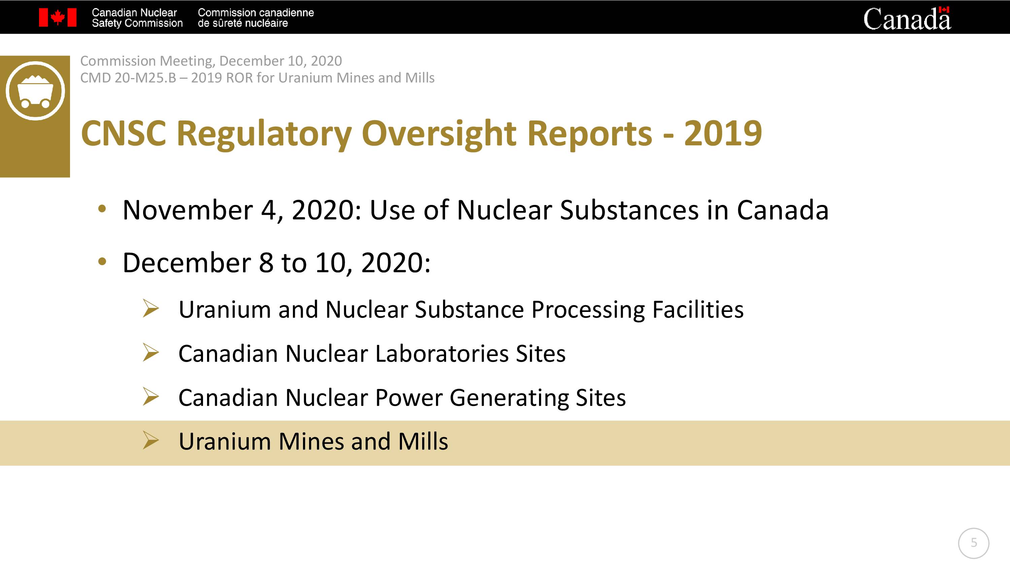
Task: Click 'Uranium and Nuclear Substance Processing Facilities'
Action: pos(461,310)
